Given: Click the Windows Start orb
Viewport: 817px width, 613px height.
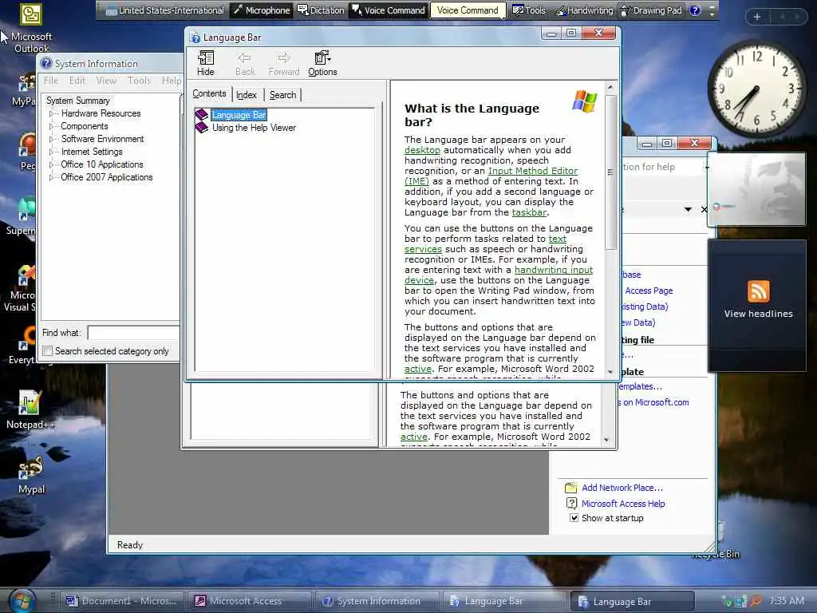Looking at the screenshot, I should pos(21,600).
